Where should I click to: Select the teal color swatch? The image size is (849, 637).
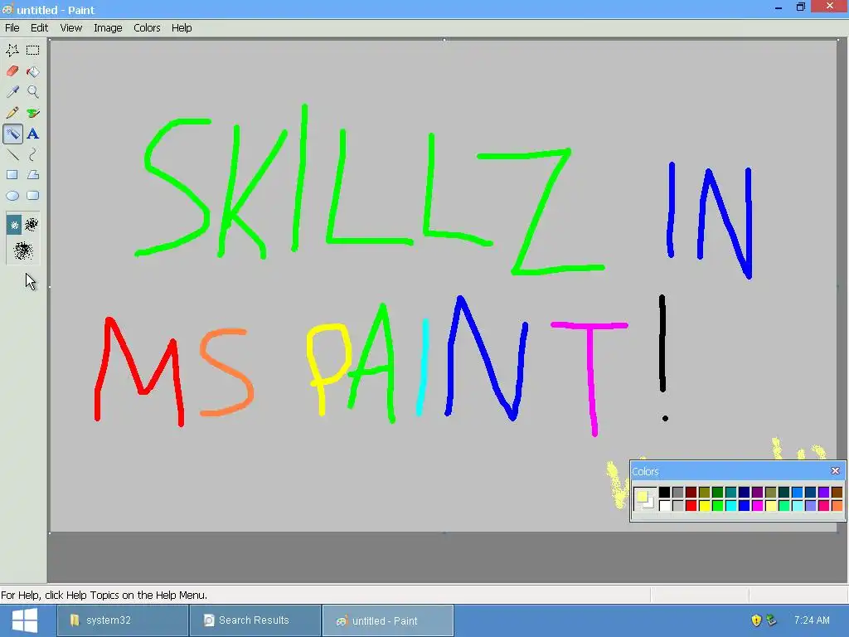coord(731,493)
